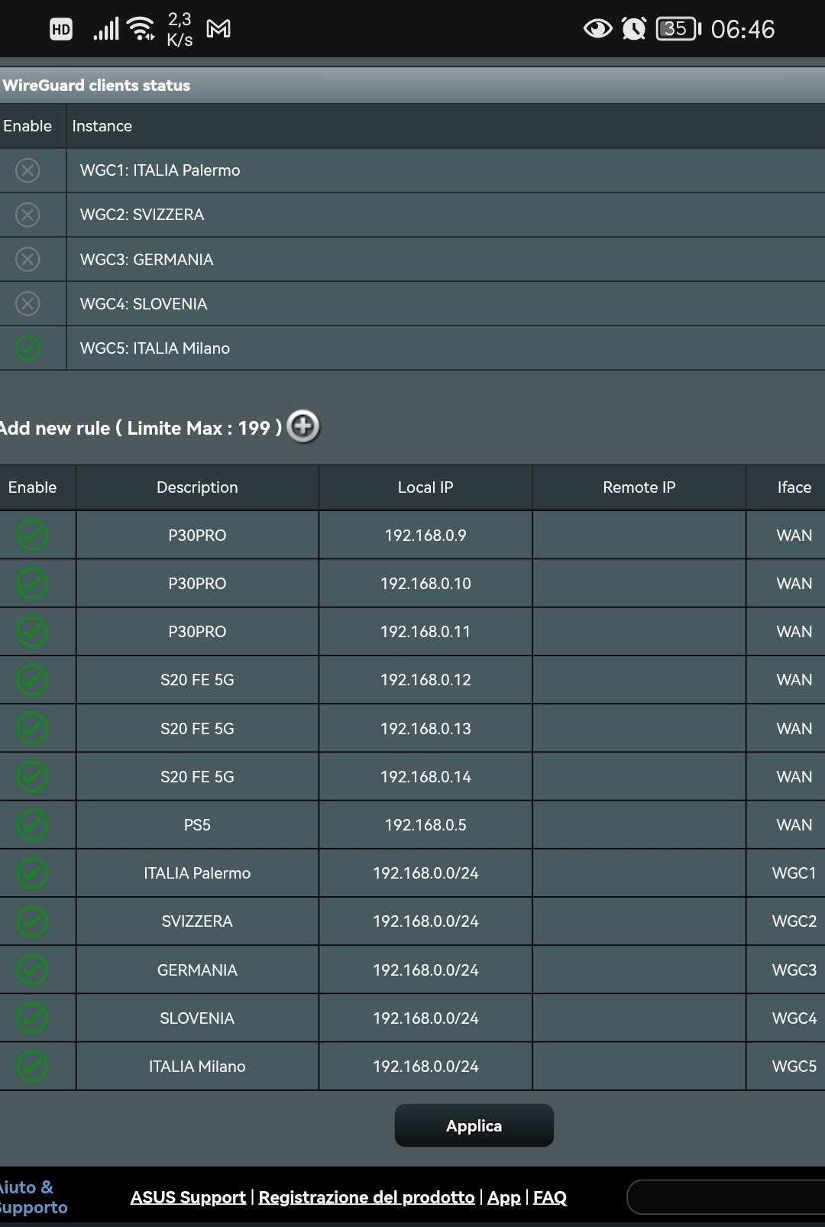This screenshot has width=825, height=1227.
Task: Select the SLOVENIA rule description row
Action: point(197,1018)
